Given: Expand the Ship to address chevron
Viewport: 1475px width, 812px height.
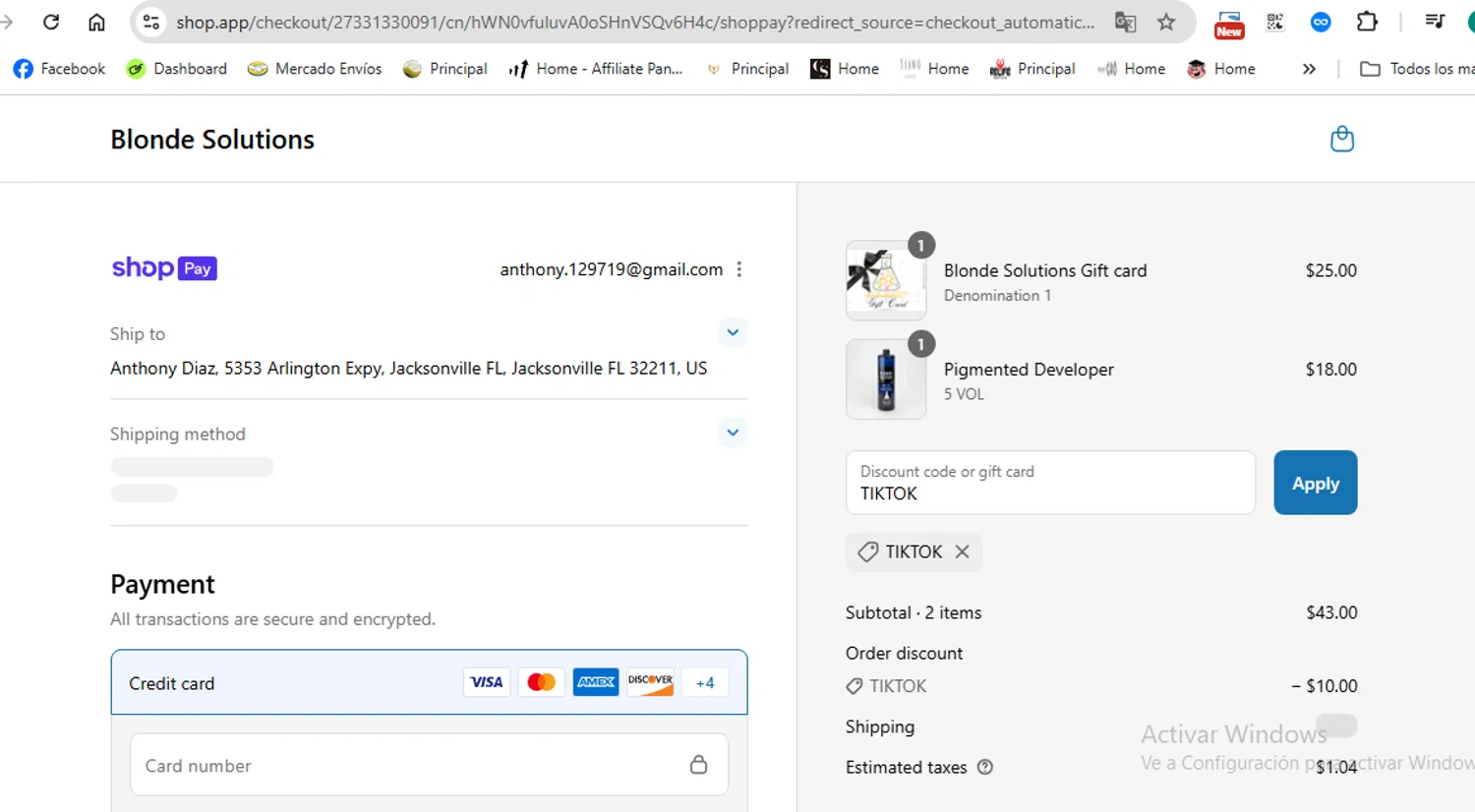Looking at the screenshot, I should [x=733, y=332].
